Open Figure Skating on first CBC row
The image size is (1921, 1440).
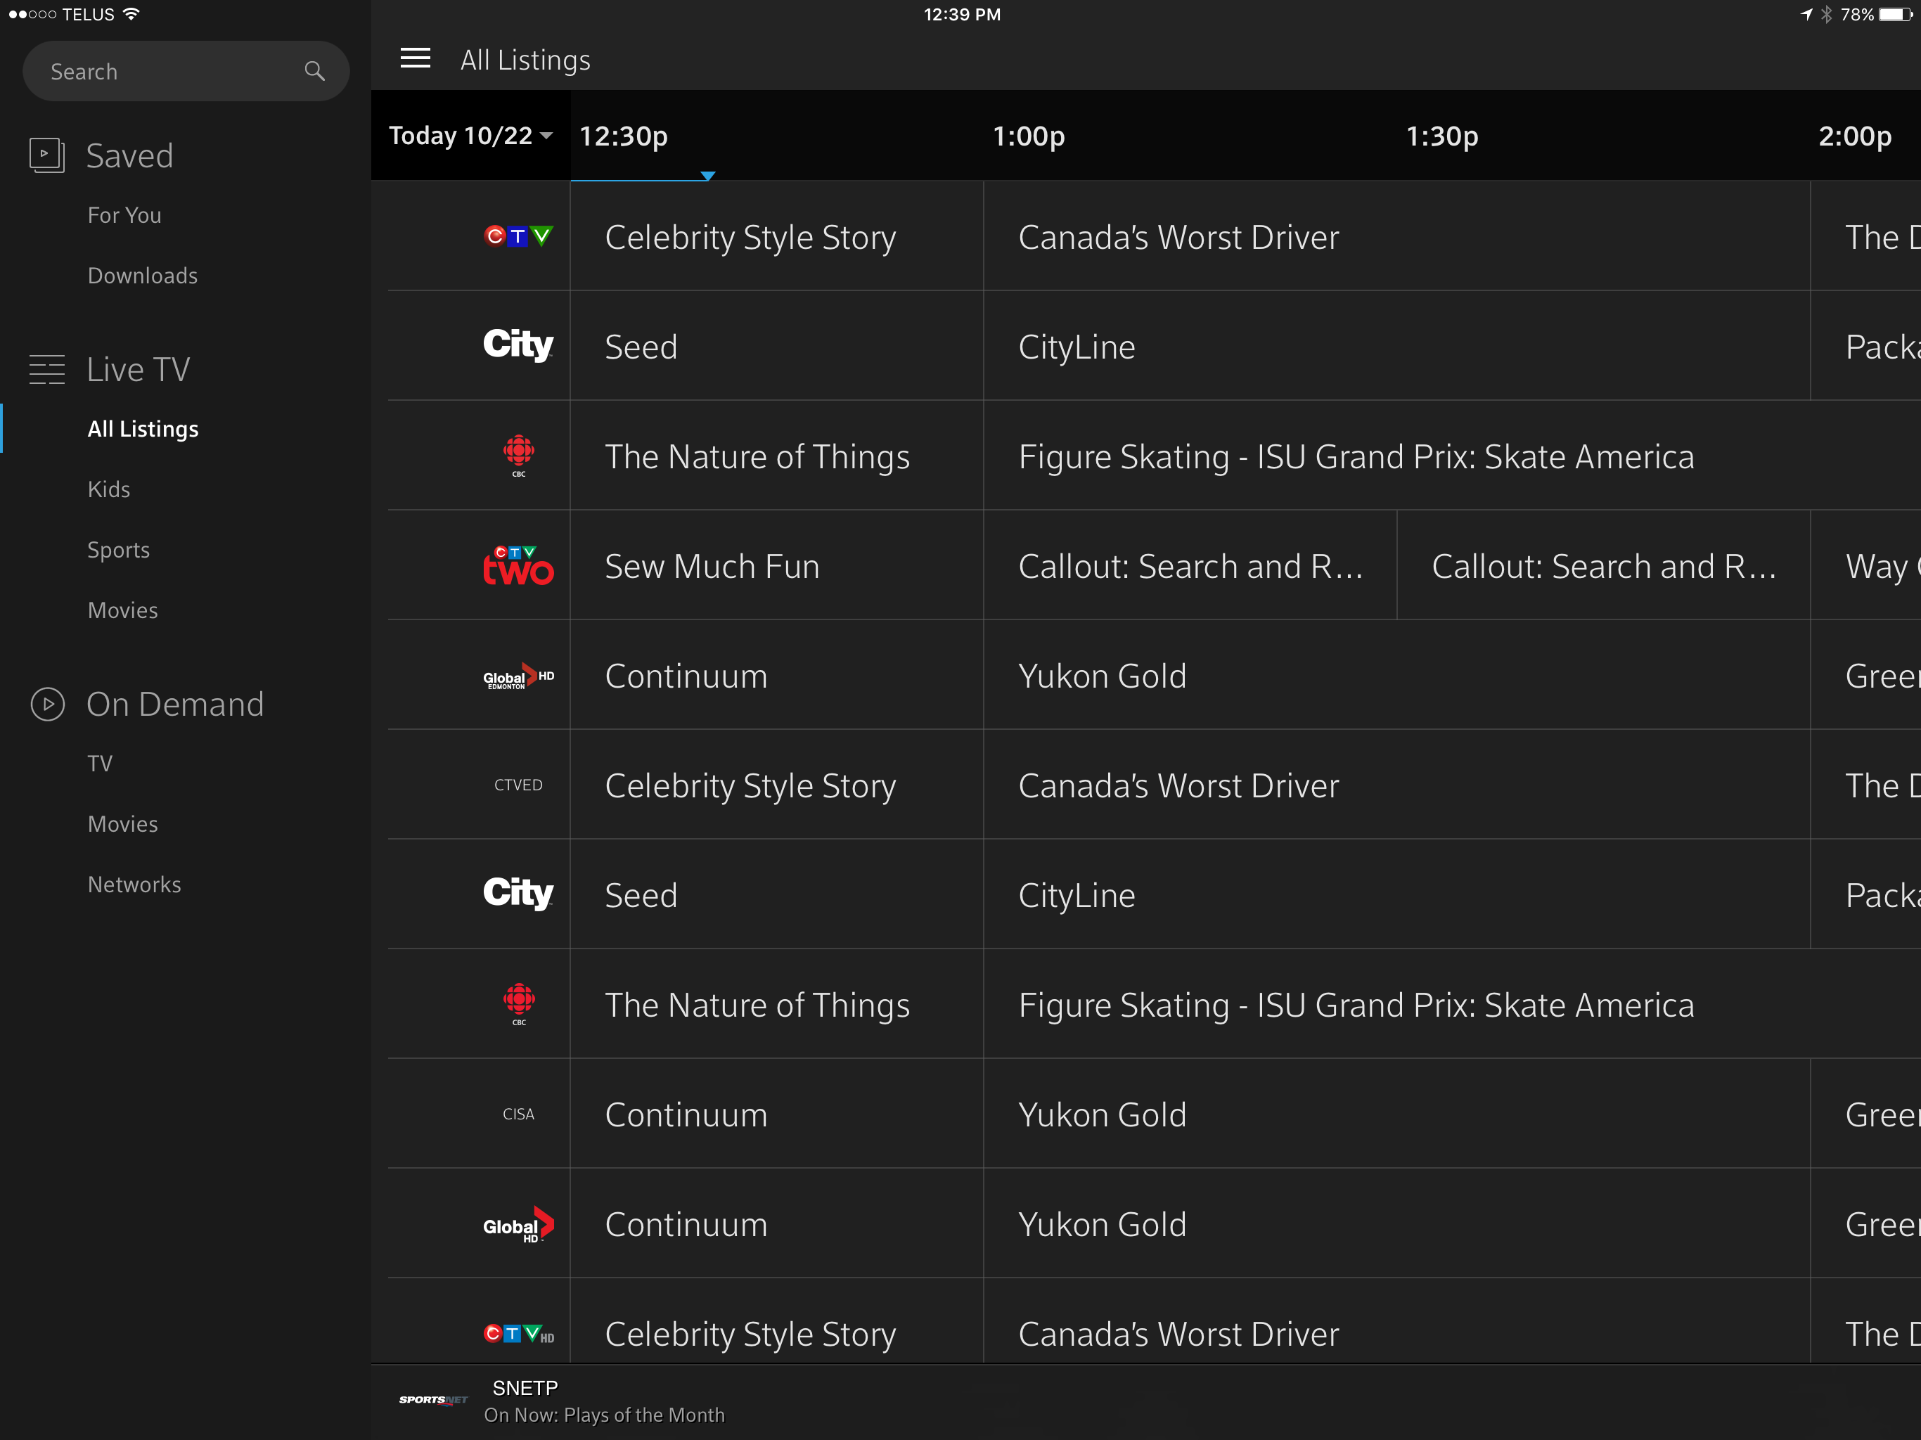click(1452, 456)
